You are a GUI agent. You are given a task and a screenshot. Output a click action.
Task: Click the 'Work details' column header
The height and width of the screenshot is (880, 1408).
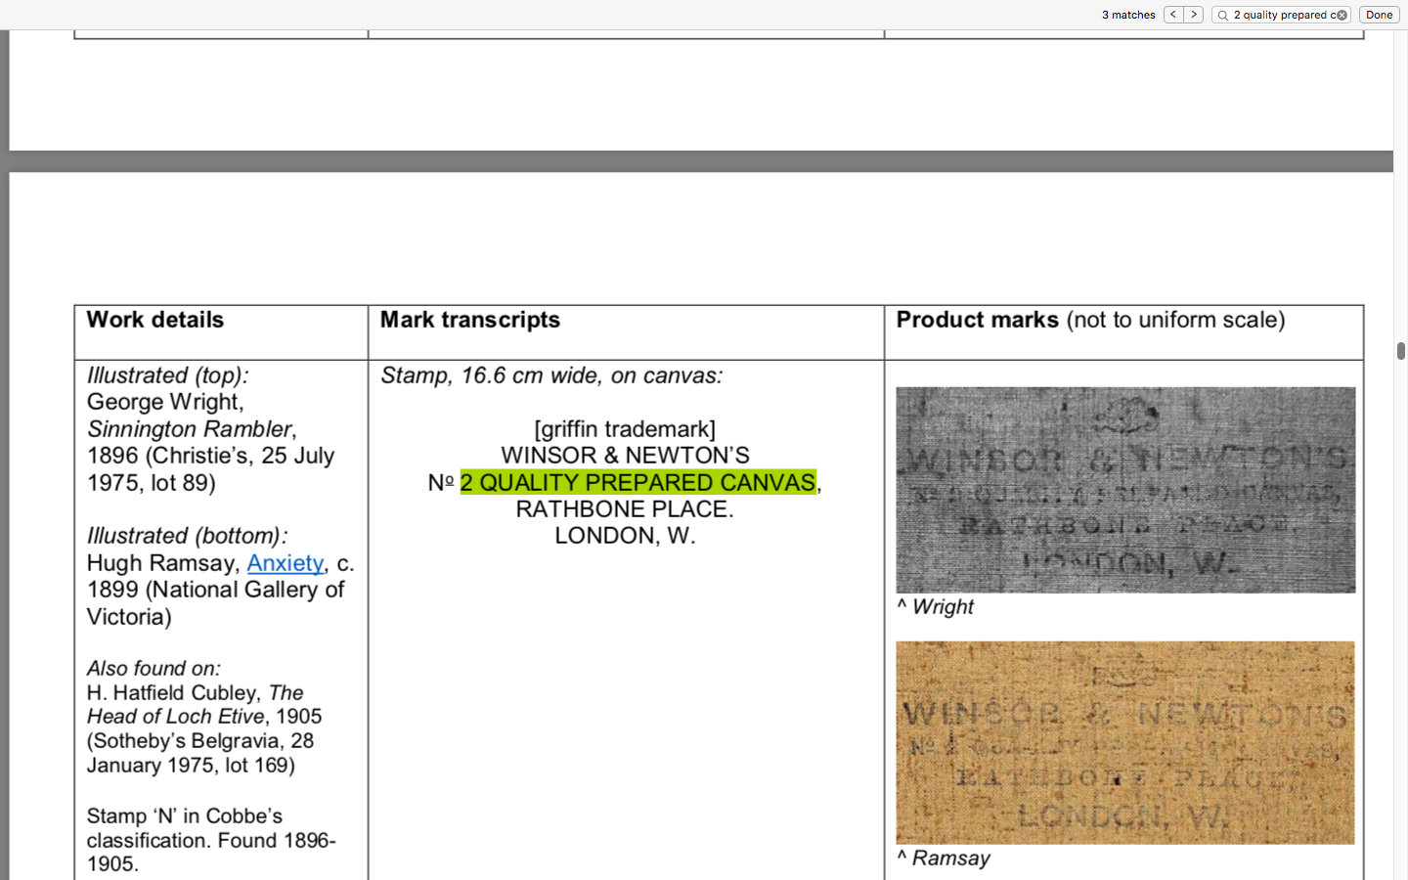(x=154, y=320)
